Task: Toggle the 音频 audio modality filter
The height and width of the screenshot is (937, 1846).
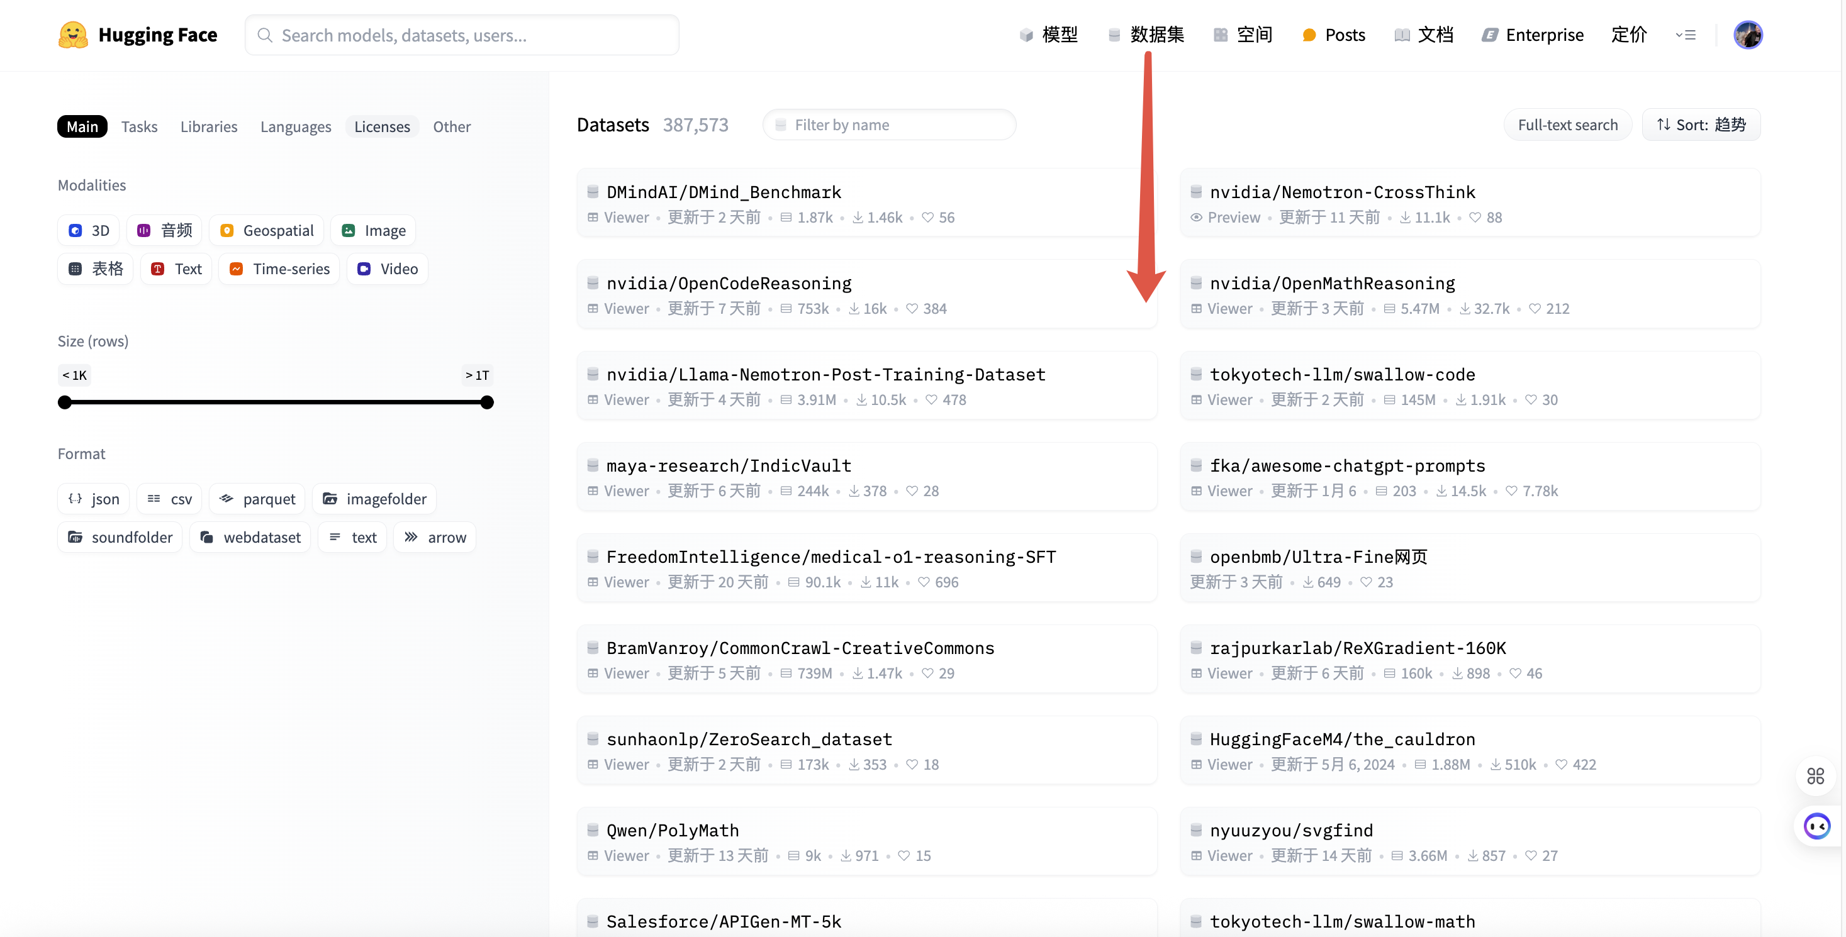Action: 165,230
